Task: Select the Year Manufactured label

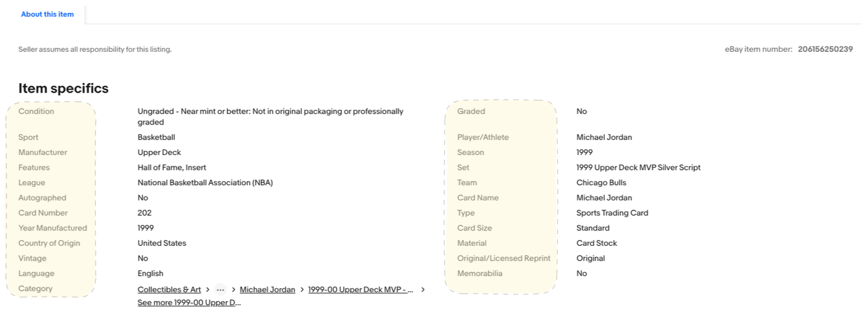Action: (x=52, y=228)
